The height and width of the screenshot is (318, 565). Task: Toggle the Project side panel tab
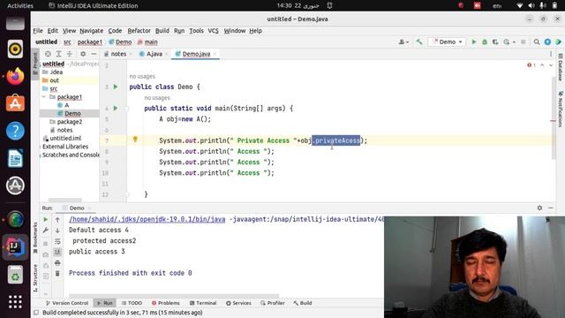pyautogui.click(x=35, y=64)
